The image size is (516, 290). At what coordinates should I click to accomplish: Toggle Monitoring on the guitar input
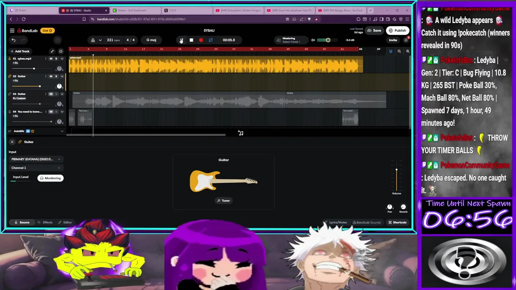tap(50, 178)
